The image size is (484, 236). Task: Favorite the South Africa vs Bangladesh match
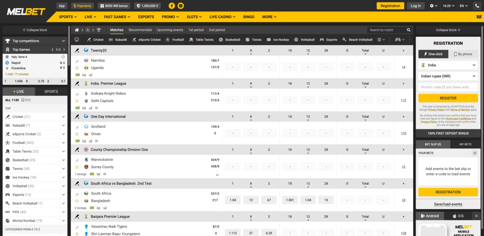tap(77, 201)
